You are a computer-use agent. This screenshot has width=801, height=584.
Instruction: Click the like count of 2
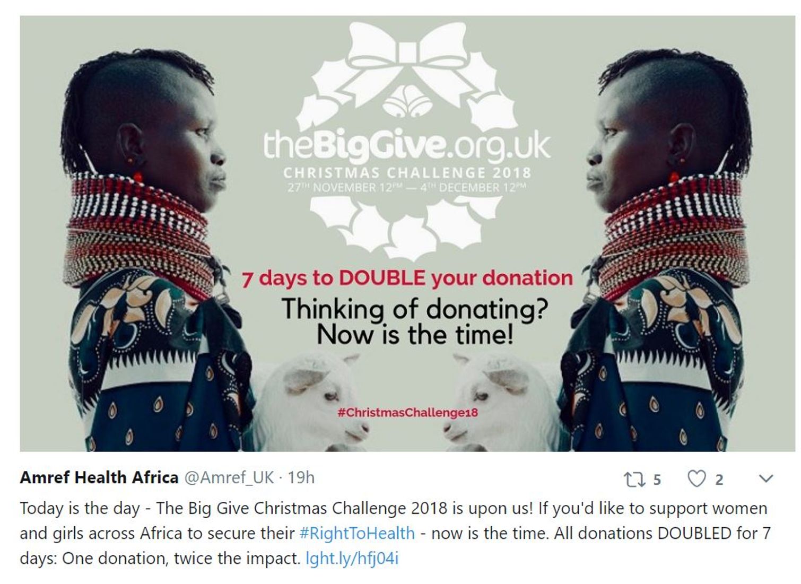pyautogui.click(x=719, y=480)
